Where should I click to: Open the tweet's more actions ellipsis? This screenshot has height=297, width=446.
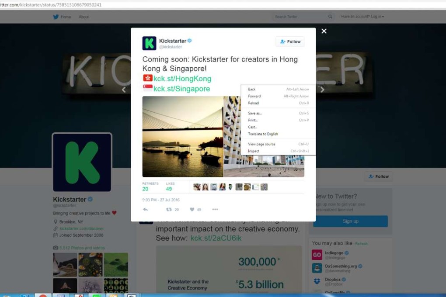215,210
